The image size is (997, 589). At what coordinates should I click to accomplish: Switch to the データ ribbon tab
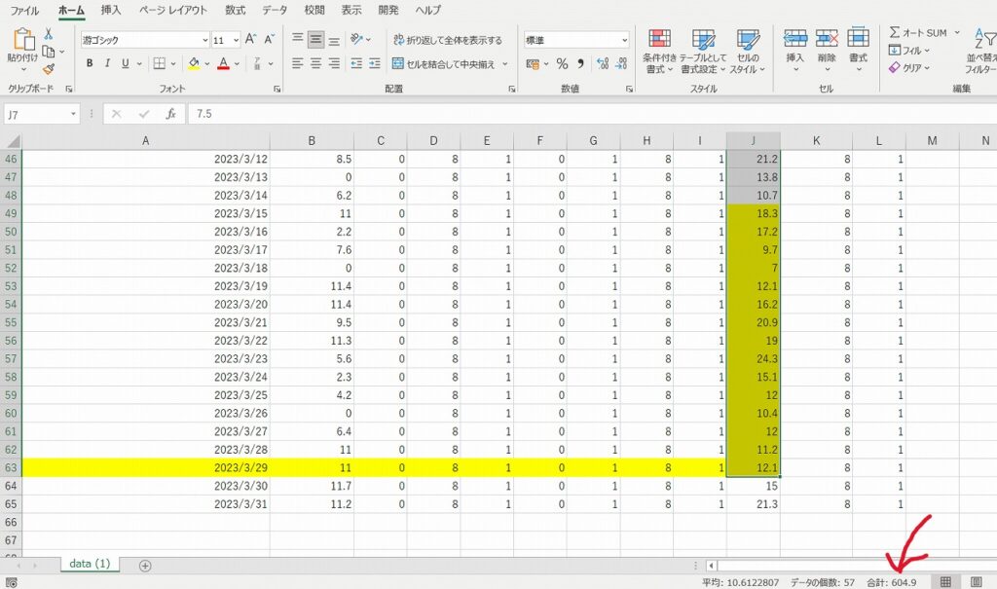pos(275,10)
